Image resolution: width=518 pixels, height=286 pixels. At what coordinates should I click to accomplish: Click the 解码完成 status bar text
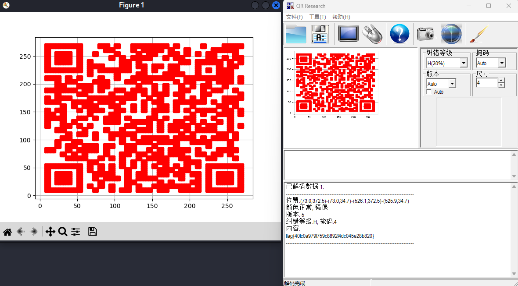pyautogui.click(x=295, y=283)
